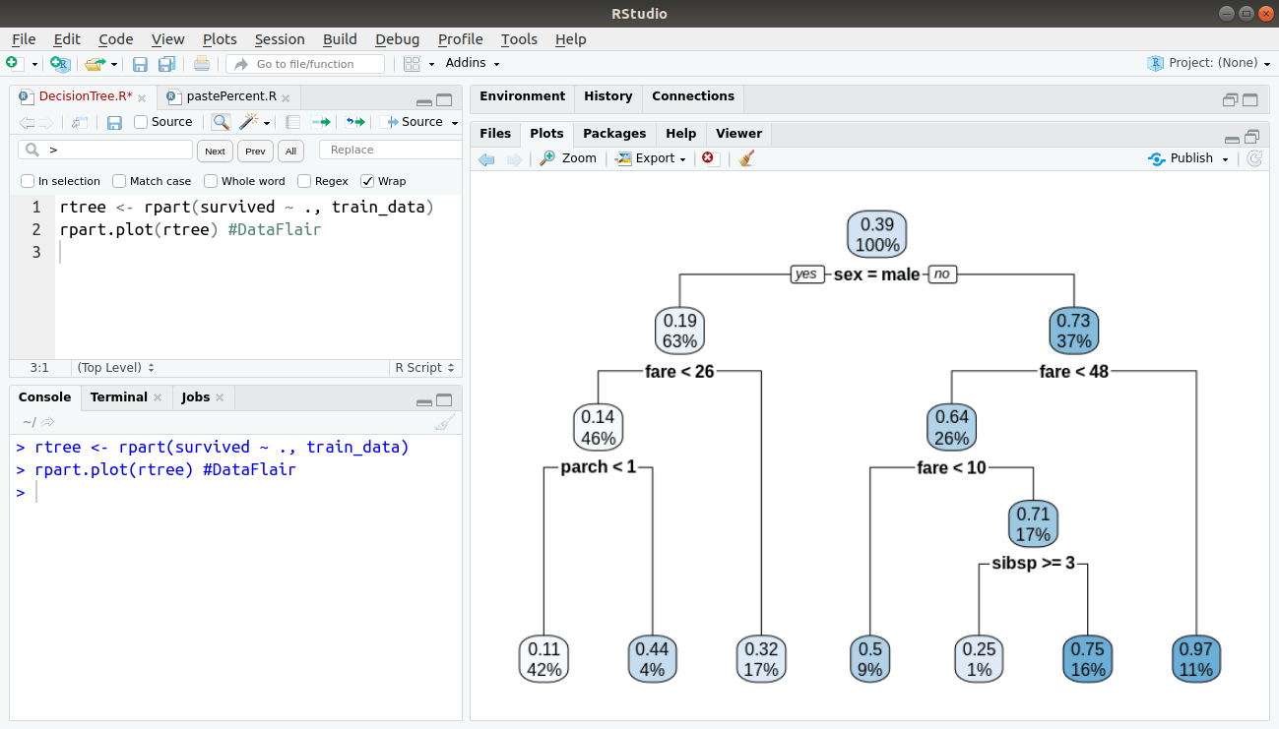The height and width of the screenshot is (729, 1279).
Task: Click the Replace input field
Action: (x=390, y=150)
